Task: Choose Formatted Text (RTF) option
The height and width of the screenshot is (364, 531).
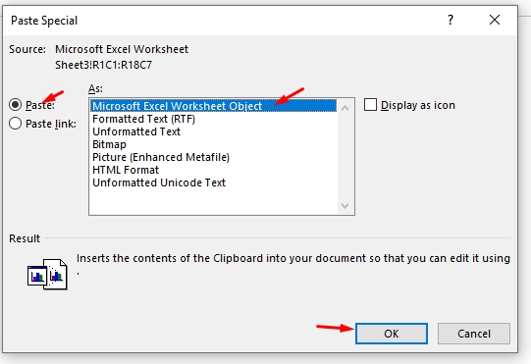Action: click(143, 119)
